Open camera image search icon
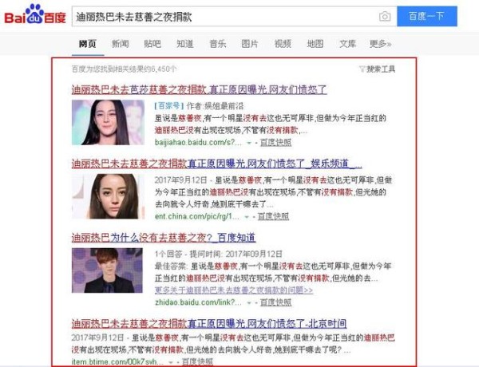The image size is (479, 367). tap(385, 16)
